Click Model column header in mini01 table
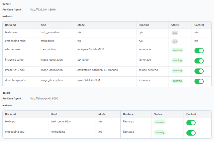 point(81,25)
